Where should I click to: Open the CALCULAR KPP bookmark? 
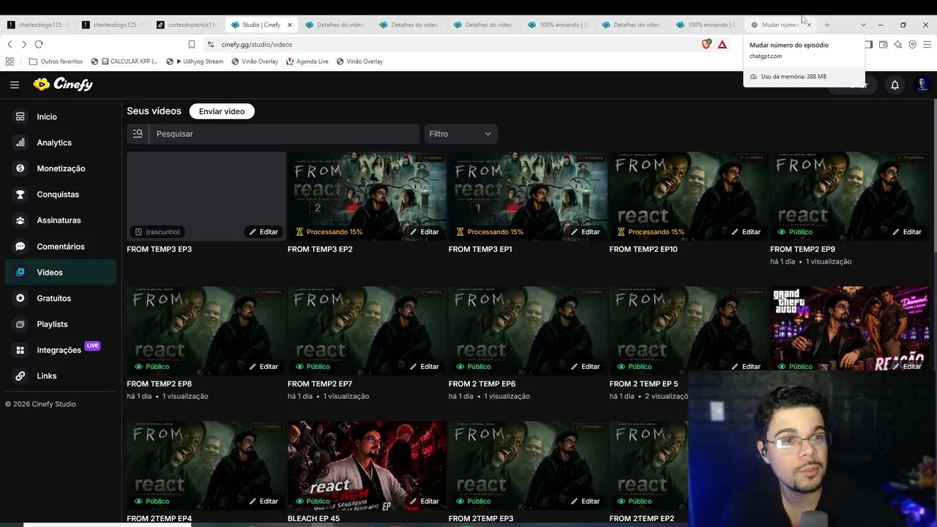[124, 61]
